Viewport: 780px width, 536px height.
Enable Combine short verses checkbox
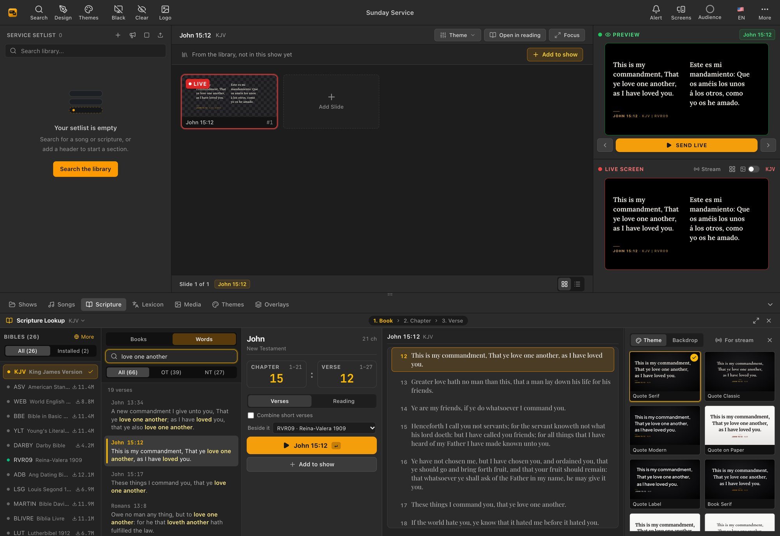click(x=251, y=416)
